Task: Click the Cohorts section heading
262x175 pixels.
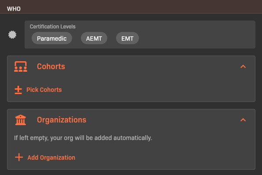Action: pos(51,66)
